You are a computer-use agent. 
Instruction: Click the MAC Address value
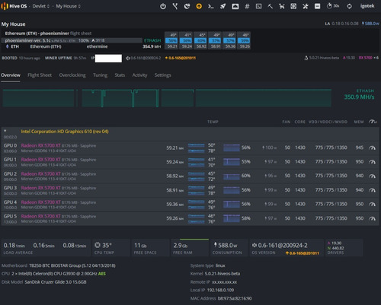[x=235, y=298]
